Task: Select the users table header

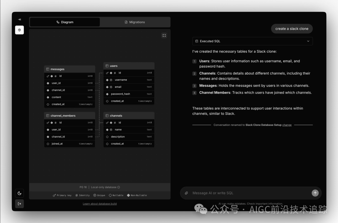Action: point(129,66)
